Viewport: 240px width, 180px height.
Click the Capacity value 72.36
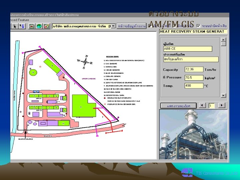pyautogui.click(x=194, y=69)
